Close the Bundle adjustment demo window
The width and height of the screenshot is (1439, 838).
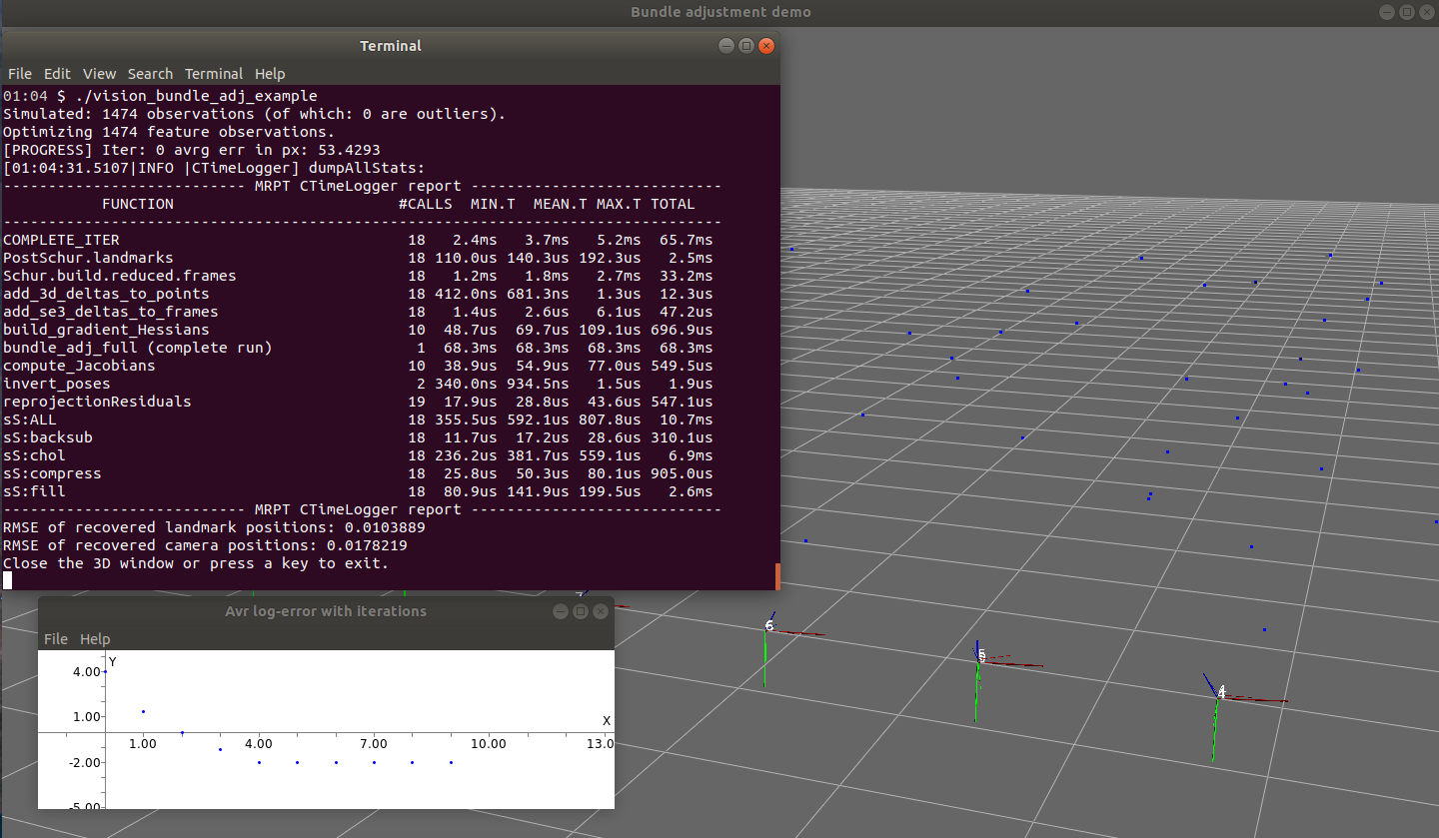click(1429, 12)
